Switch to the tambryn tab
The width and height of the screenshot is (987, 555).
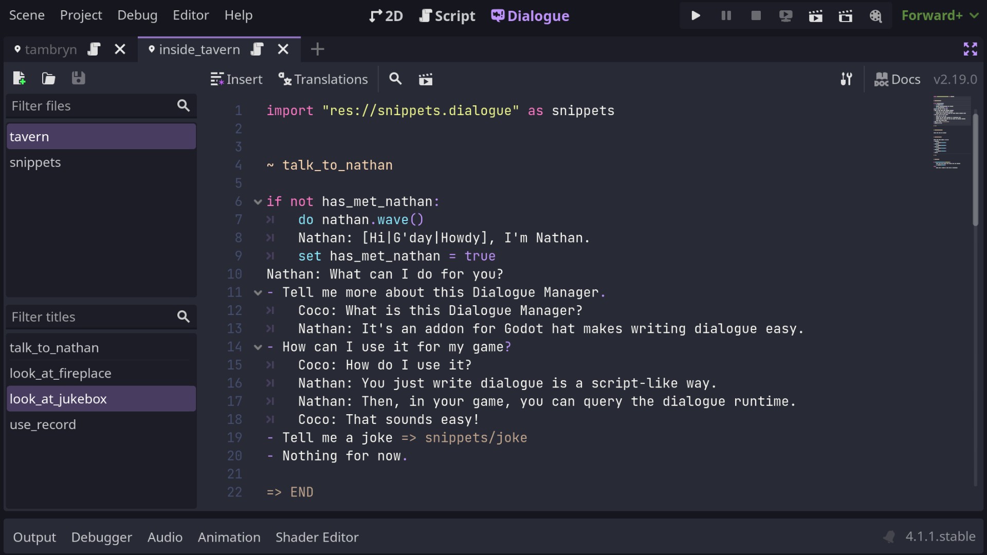[51, 49]
